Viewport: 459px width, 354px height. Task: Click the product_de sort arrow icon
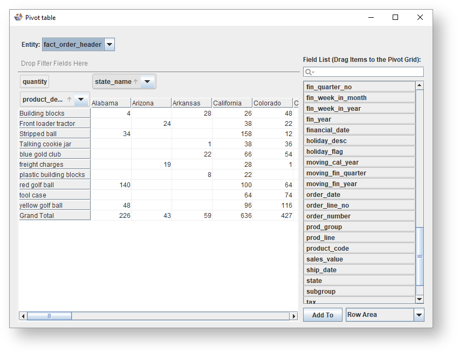69,100
